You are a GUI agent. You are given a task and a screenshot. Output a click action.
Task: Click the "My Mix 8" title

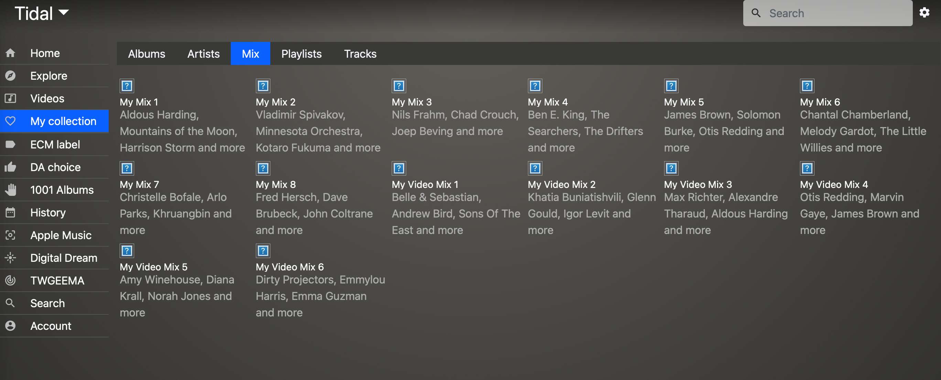276,185
